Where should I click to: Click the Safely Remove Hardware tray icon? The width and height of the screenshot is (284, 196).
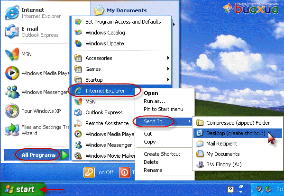268,189
